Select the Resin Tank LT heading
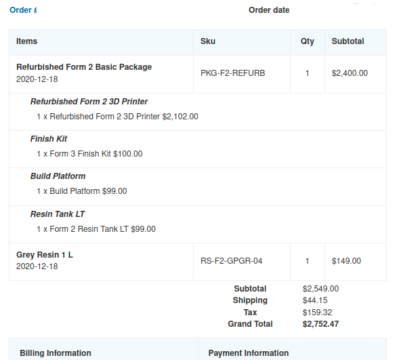This screenshot has width=397, height=360. tap(58, 214)
